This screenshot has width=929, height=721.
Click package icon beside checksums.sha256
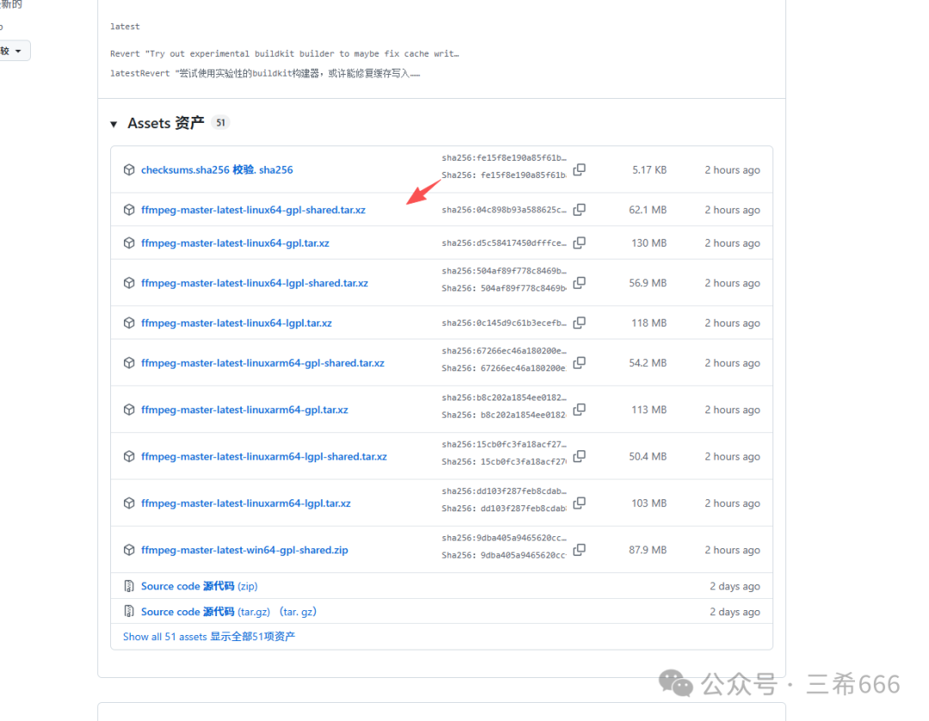click(129, 170)
